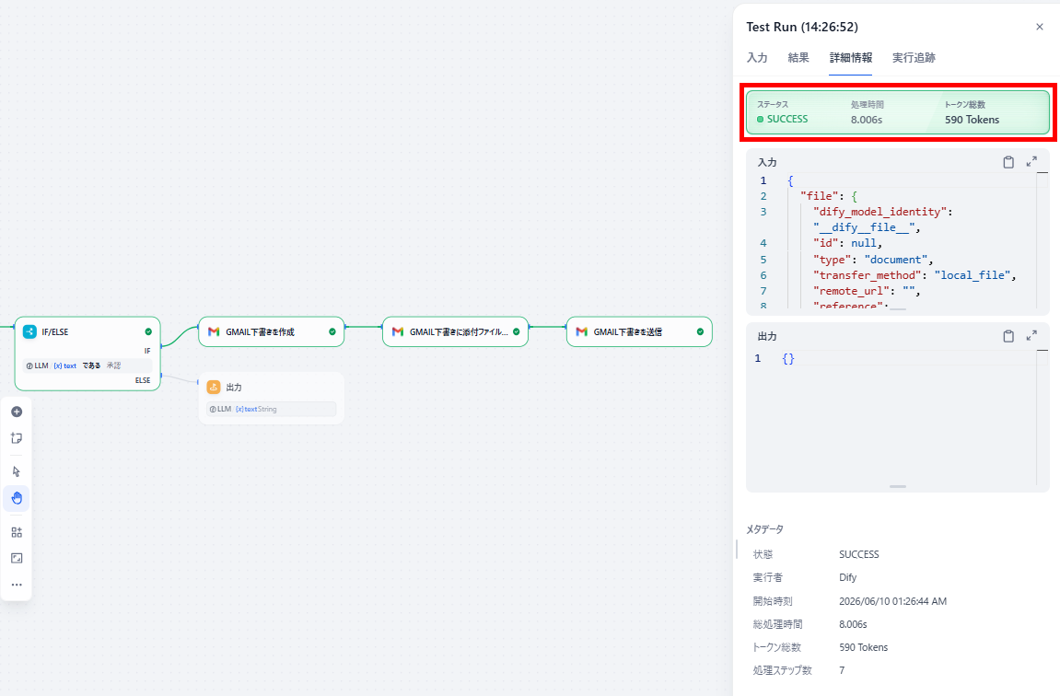Image resolution: width=1060 pixels, height=696 pixels.
Task: Click the 8.006s elapsed time value in the status bar
Action: pos(867,120)
